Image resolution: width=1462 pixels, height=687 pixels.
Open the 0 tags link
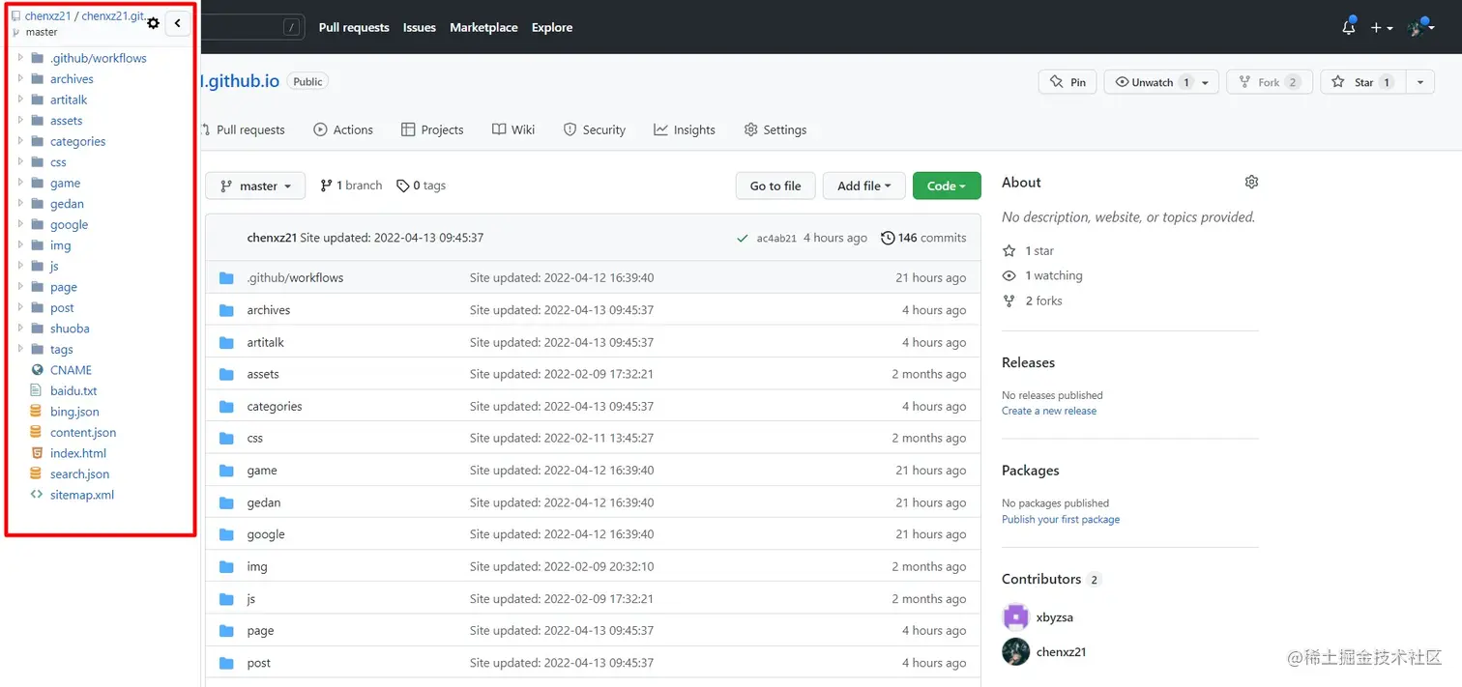click(x=421, y=186)
